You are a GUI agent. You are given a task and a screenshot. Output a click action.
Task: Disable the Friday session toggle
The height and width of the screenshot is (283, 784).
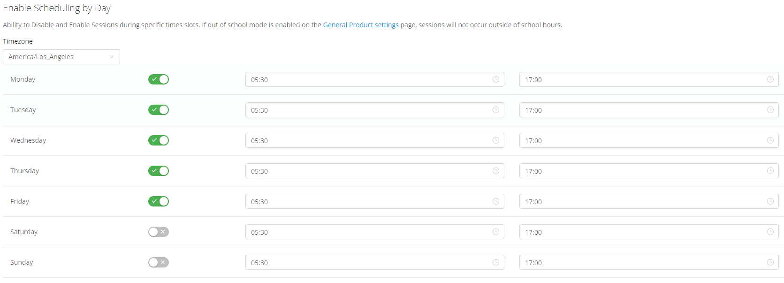click(158, 201)
